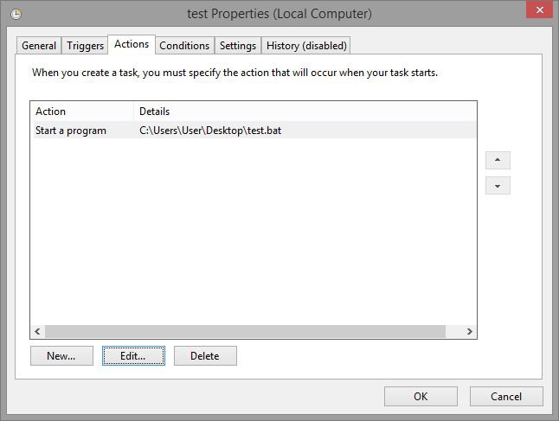Open the Settings tab
The width and height of the screenshot is (559, 421).
tap(237, 46)
